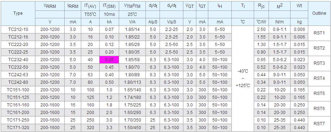The width and height of the screenshot is (331, 132).
Task: Select the 1.85/14 VTM/ITM value
Action: (x=132, y=29)
